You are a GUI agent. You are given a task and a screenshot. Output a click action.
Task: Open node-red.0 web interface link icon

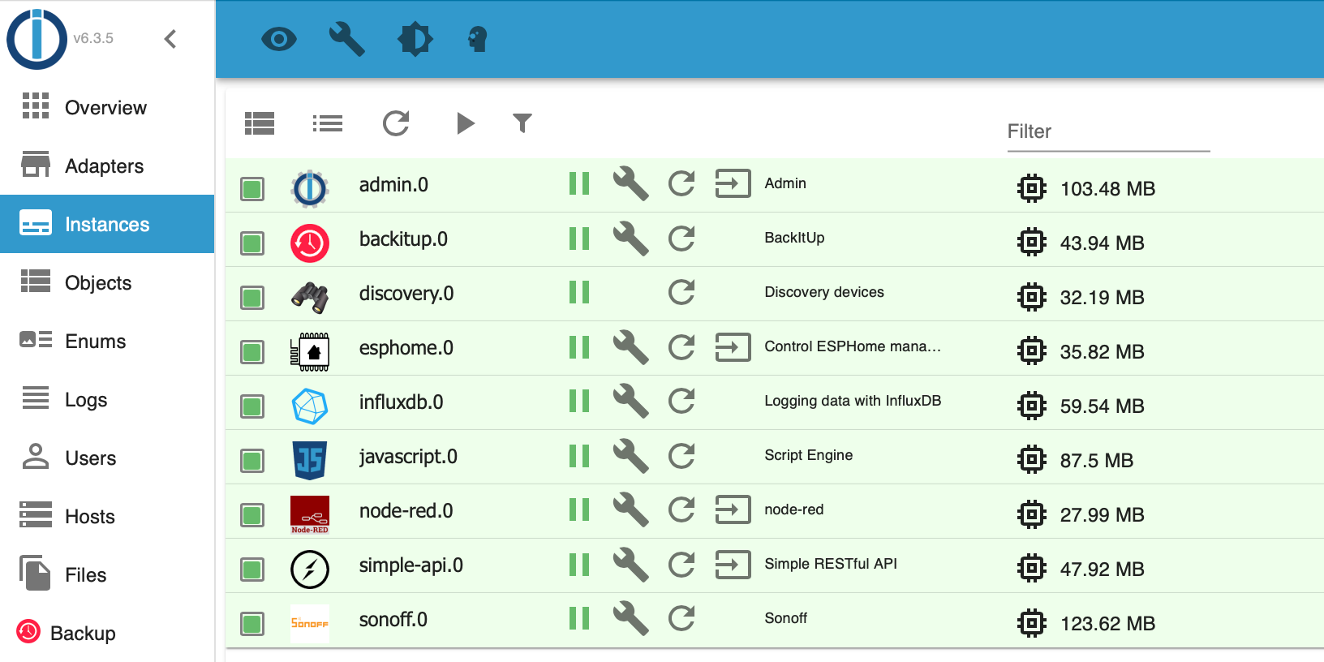(733, 509)
